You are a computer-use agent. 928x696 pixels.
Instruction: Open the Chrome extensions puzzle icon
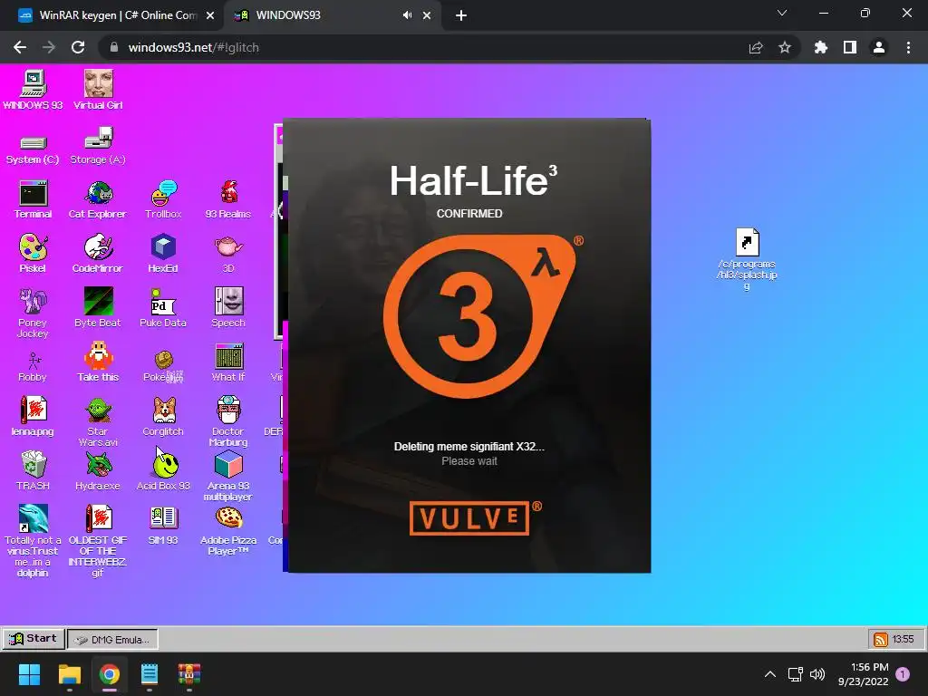click(821, 47)
